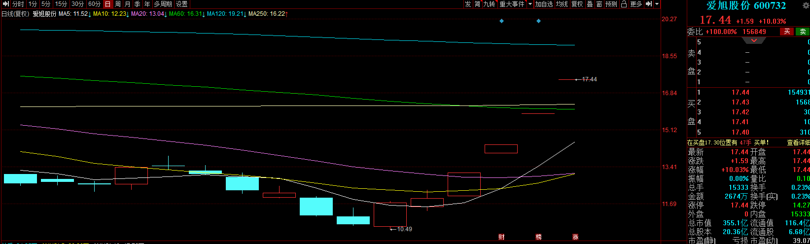
Task: Select the 60分 period tab
Action: tap(95, 4)
